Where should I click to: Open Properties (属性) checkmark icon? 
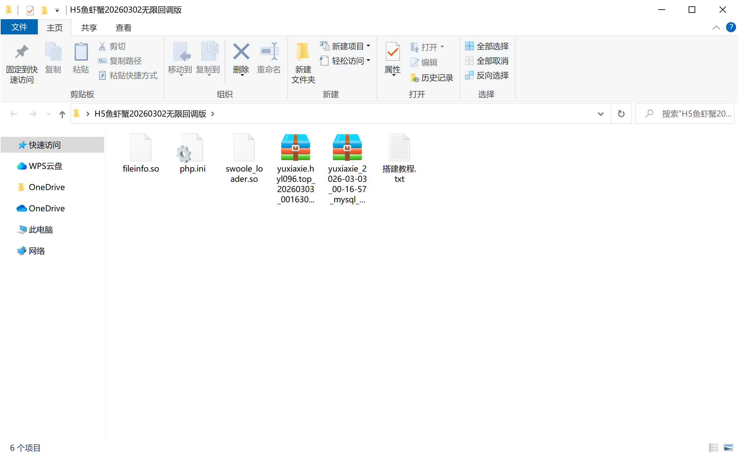[393, 52]
